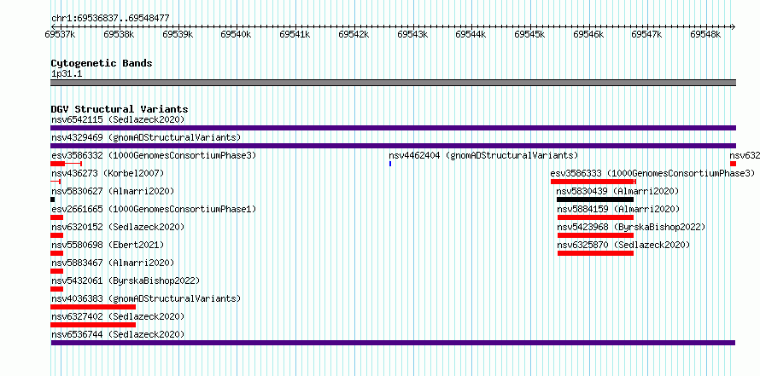Click ruler position 69539k

[178, 34]
